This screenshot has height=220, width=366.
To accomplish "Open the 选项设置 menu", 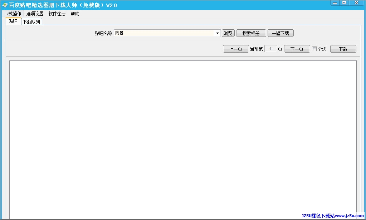I will click(35, 14).
